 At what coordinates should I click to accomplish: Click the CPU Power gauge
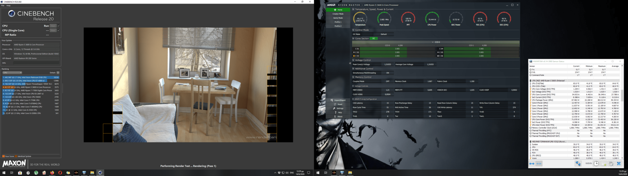(x=432, y=19)
